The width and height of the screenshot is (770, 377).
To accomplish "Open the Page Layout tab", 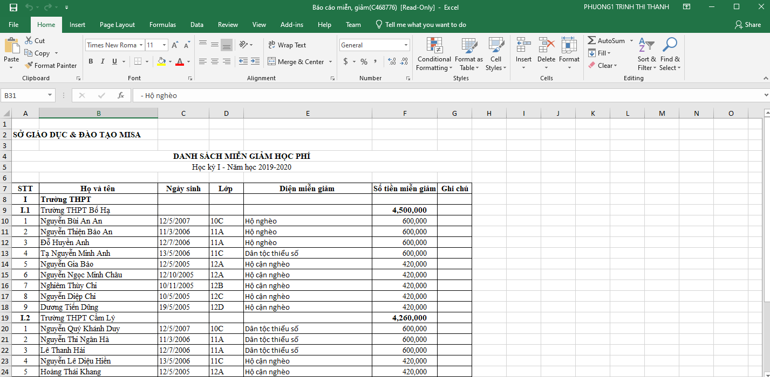I will click(x=117, y=25).
